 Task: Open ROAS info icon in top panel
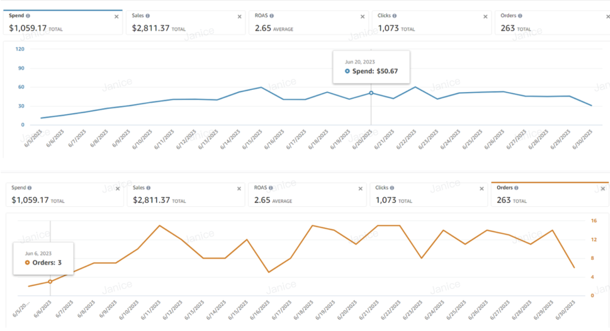tap(272, 16)
